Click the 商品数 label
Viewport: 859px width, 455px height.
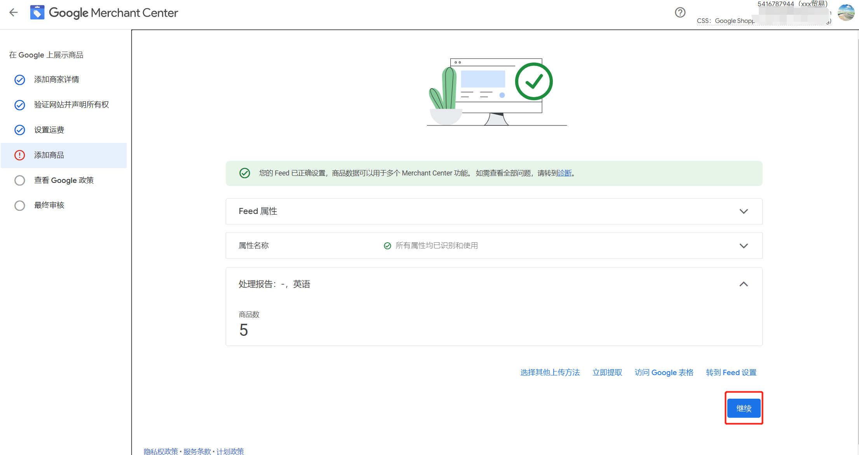click(x=249, y=314)
